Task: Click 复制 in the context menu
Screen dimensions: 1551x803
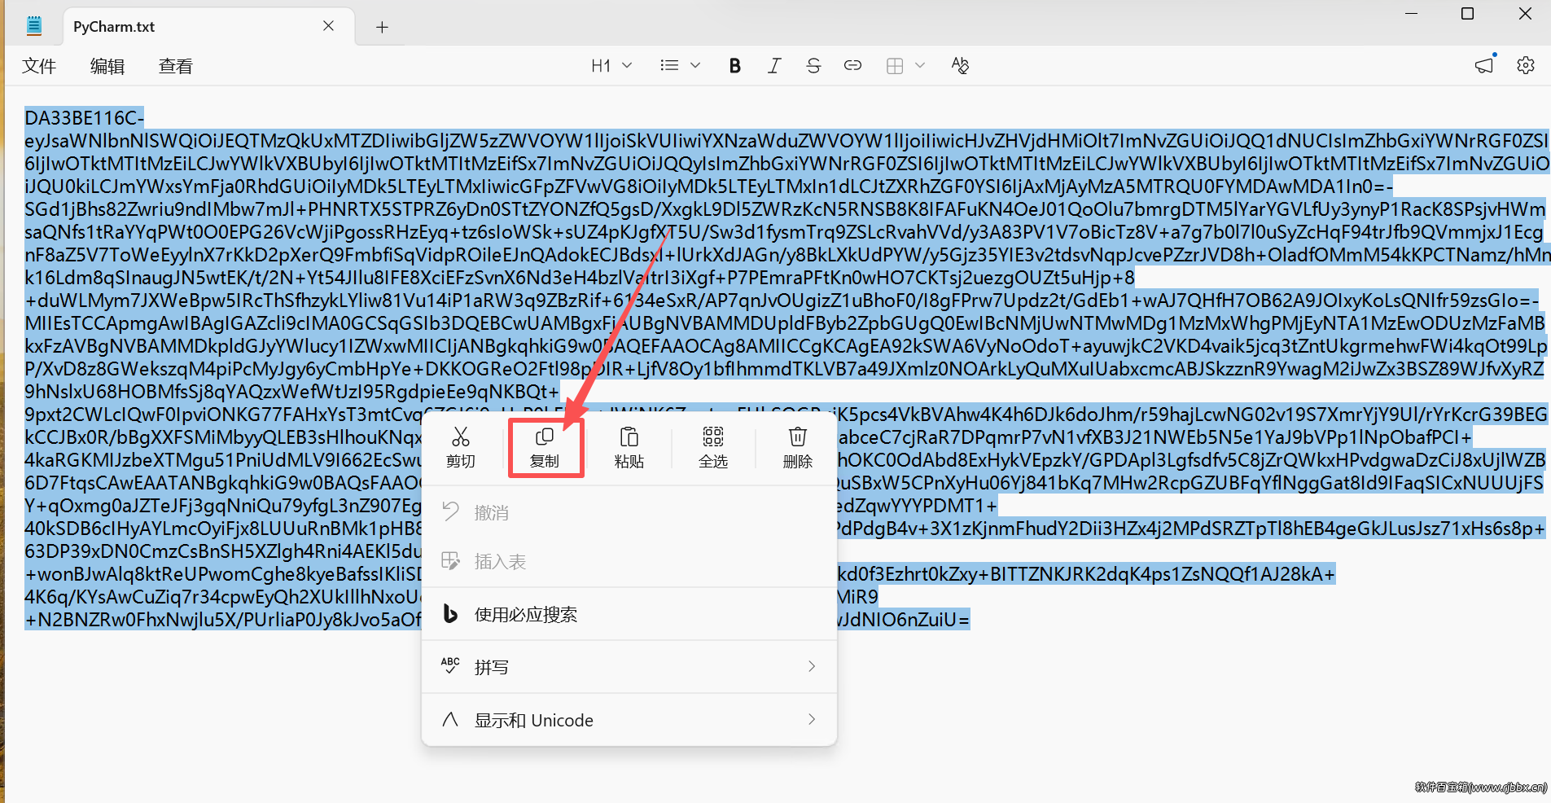Action: click(x=545, y=447)
